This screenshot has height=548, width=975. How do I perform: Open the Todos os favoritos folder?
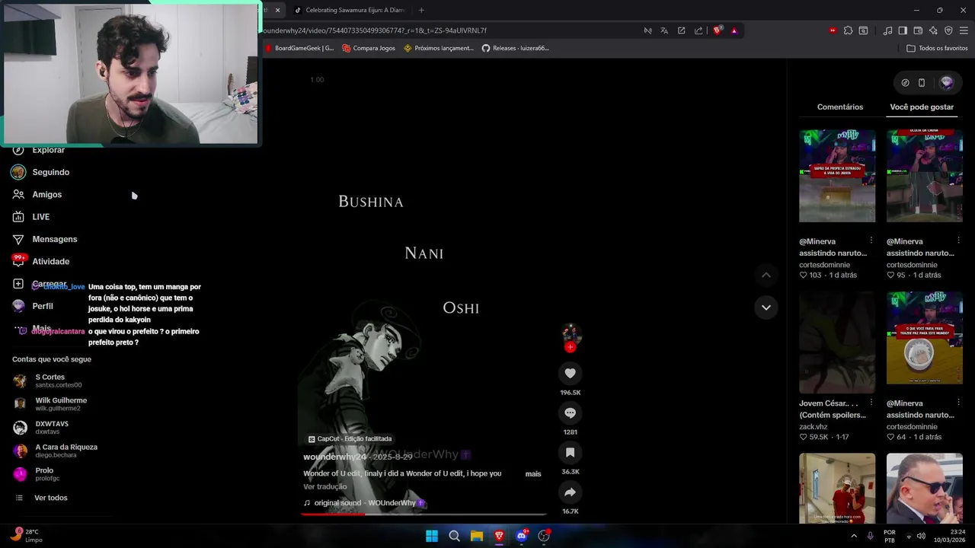coord(937,48)
